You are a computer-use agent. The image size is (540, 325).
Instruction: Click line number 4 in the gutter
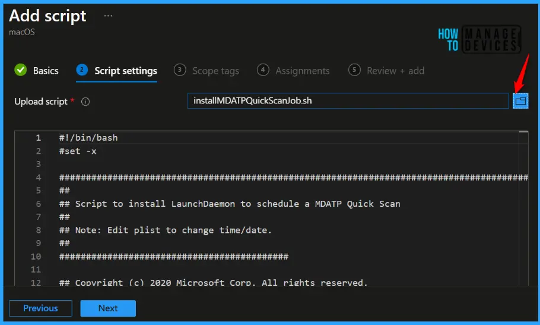[38, 178]
